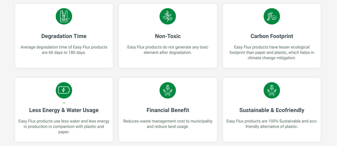
Task: Select the Less Energy & Water Usage heading
Action: point(64,110)
